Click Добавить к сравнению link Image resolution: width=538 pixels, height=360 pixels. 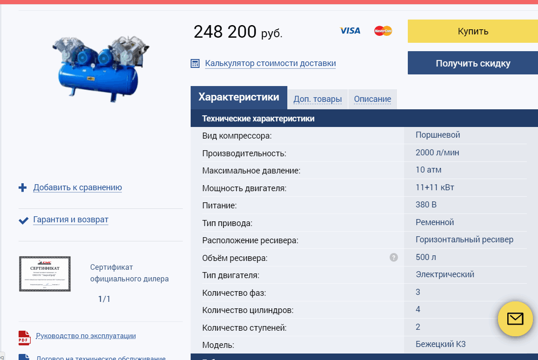pyautogui.click(x=78, y=187)
